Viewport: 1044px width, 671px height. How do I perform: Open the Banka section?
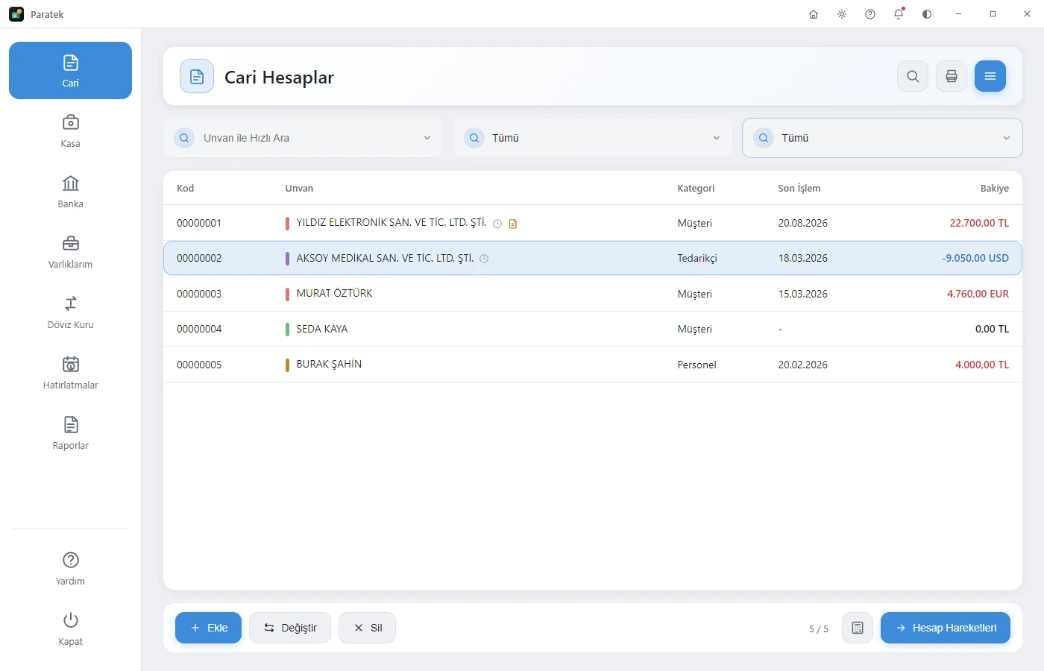70,192
